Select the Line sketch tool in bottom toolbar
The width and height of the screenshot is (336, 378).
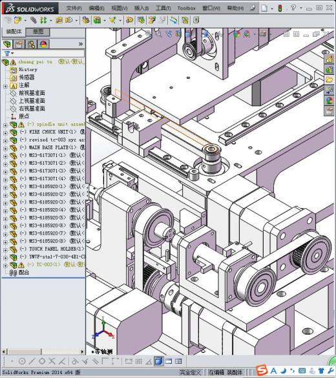pyautogui.click(x=32, y=361)
